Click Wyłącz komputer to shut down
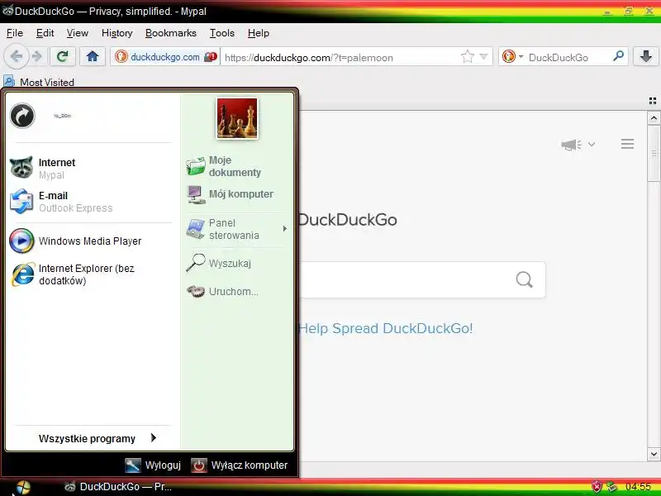 pos(239,465)
